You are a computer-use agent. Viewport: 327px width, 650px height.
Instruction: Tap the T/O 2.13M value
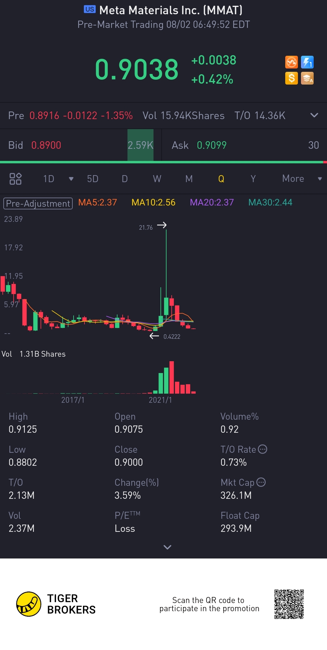pos(21,495)
